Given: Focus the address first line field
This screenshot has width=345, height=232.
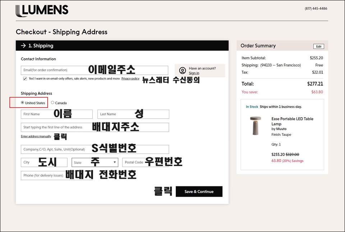Looking at the screenshot, I should (x=95, y=127).
